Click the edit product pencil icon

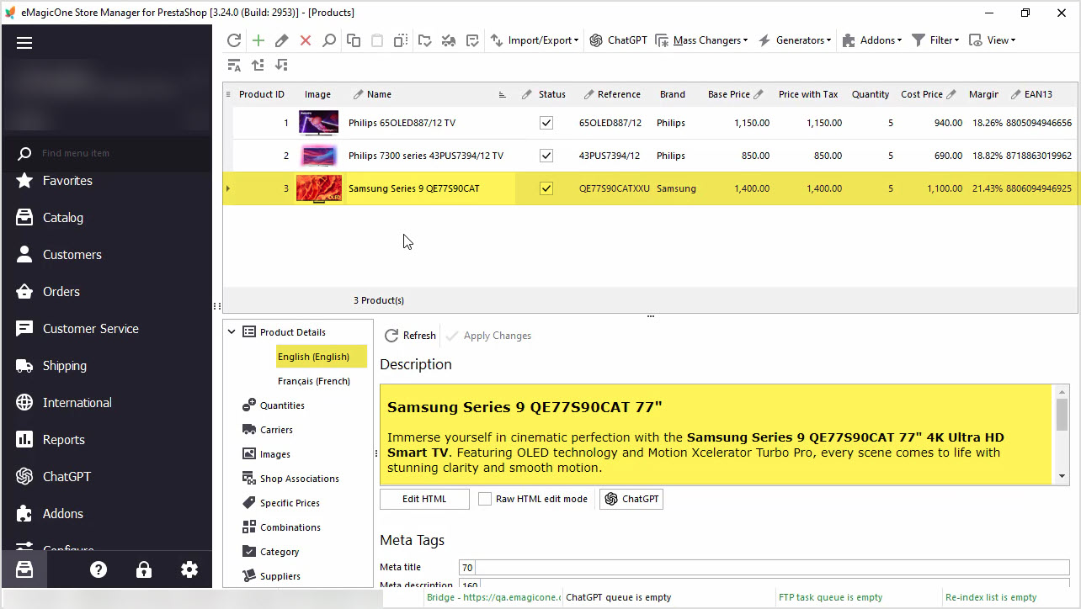point(282,40)
